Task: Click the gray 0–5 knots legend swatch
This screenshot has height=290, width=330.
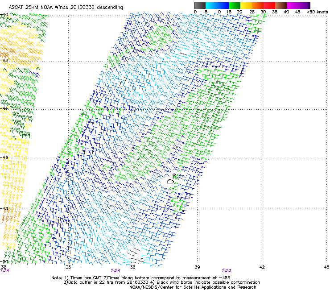Action: tap(200, 5)
